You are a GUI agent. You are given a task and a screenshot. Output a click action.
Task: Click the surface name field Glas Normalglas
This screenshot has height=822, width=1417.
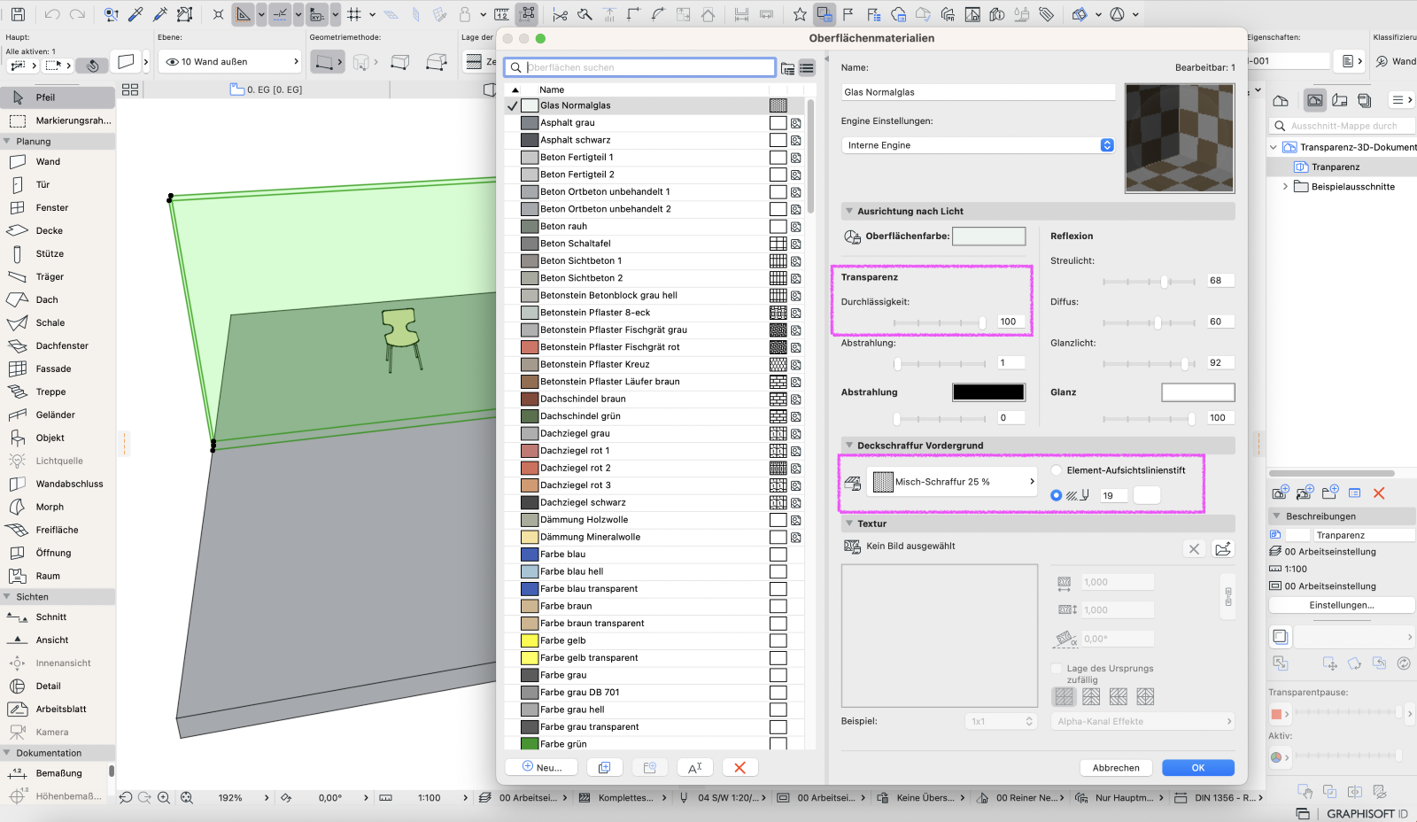pos(978,92)
